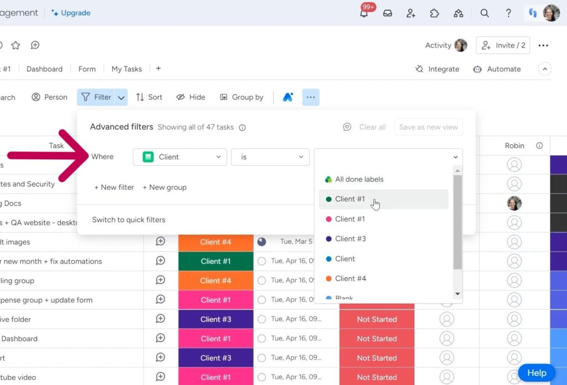567x385 pixels.
Task: Open the inbox icon
Action: [x=388, y=13]
